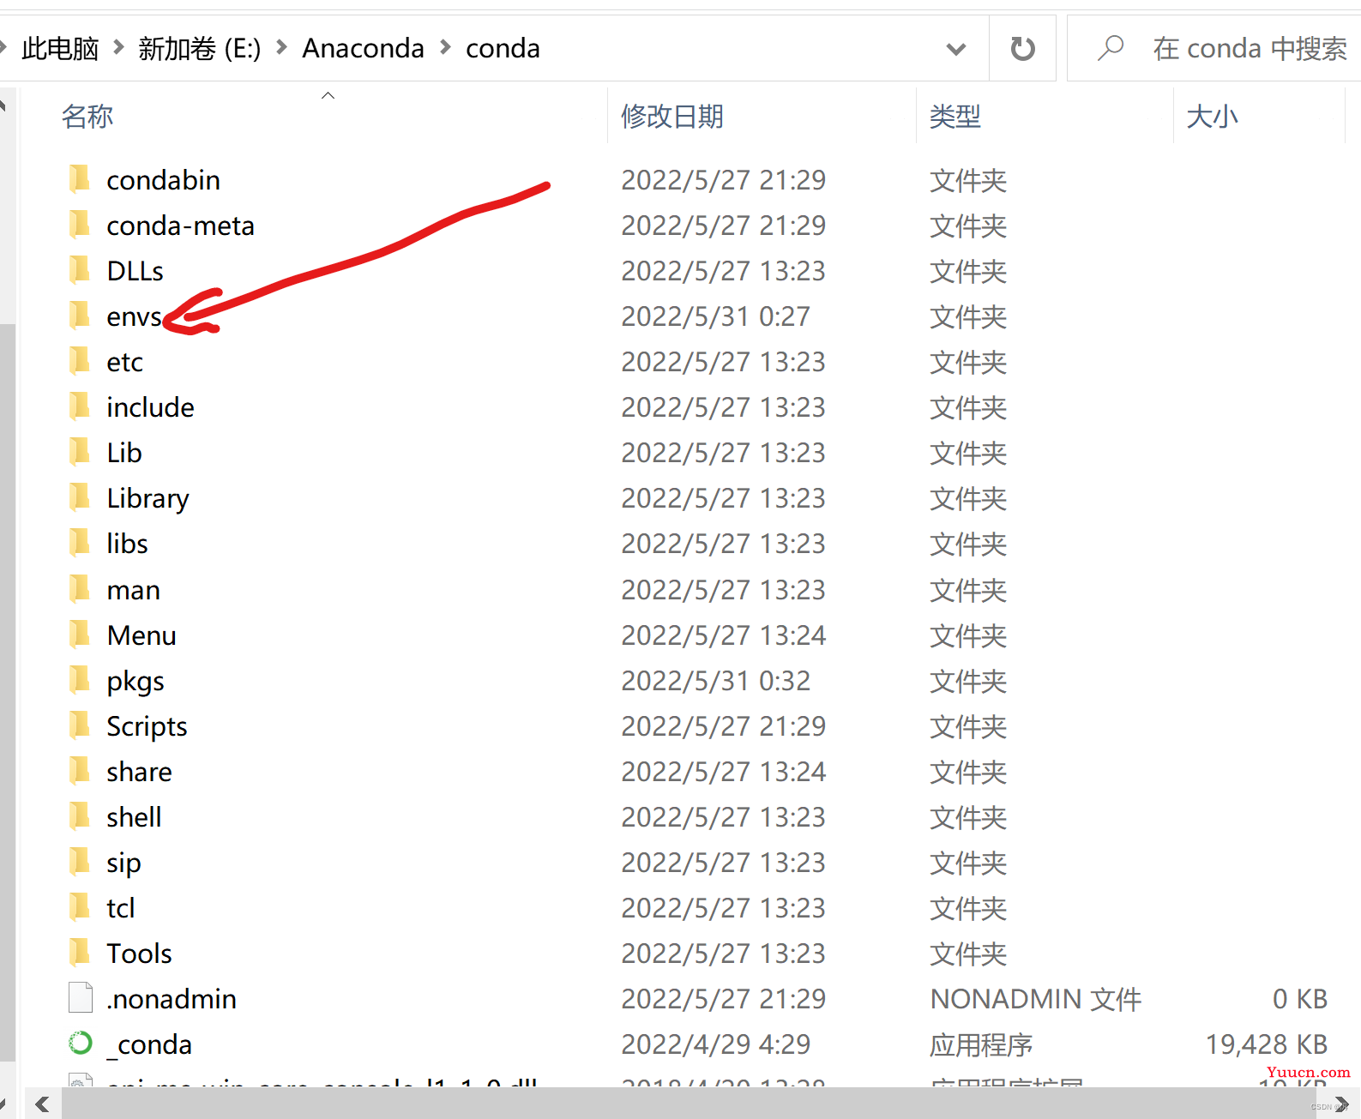Expand chevron after Anaconda breadcrumb
The image size is (1361, 1119).
tap(445, 47)
